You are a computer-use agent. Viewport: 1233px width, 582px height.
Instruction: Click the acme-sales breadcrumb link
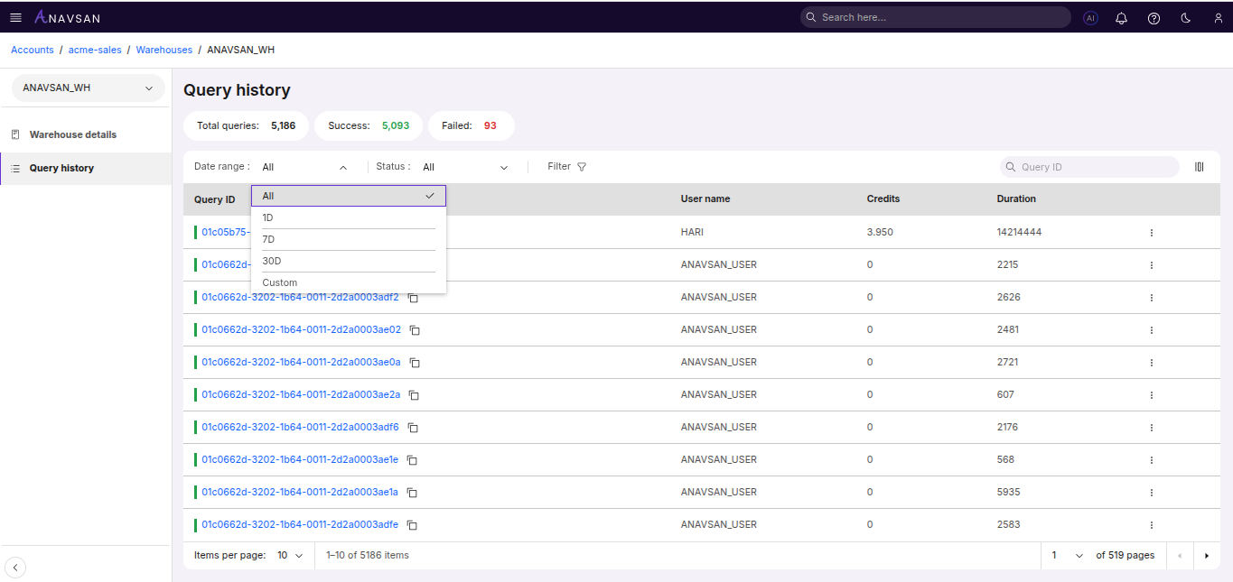pos(95,50)
